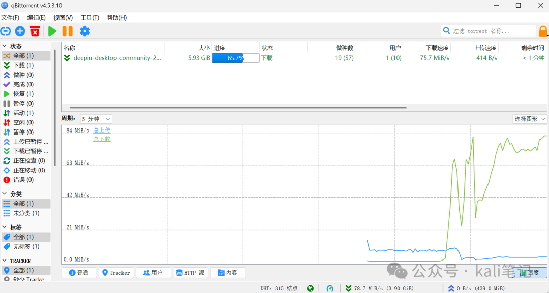Click the green connection status globe icon
This screenshot has width=549, height=293.
(x=310, y=288)
